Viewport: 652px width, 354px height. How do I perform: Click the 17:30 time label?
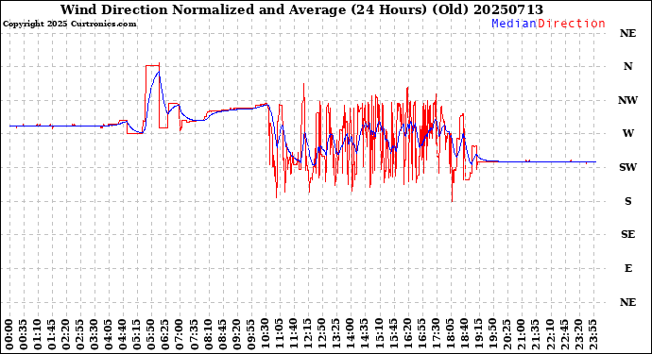point(436,334)
